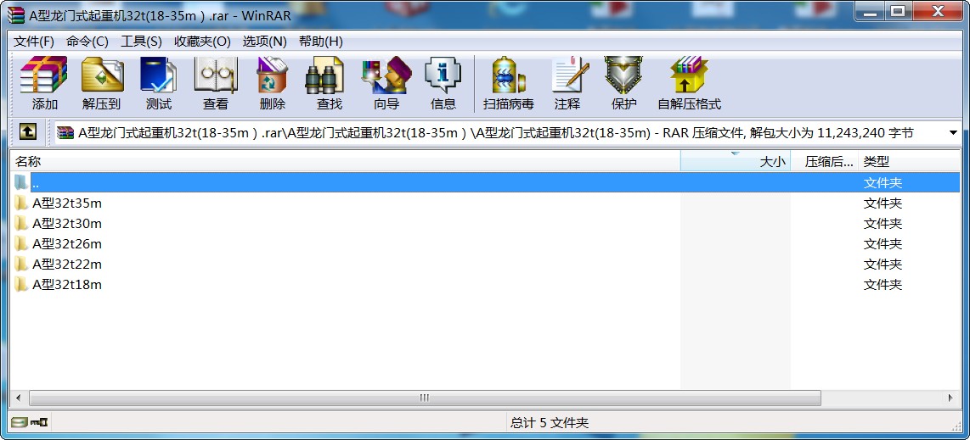Select the A型32t35m folder
The height and width of the screenshot is (440, 970).
click(x=66, y=203)
